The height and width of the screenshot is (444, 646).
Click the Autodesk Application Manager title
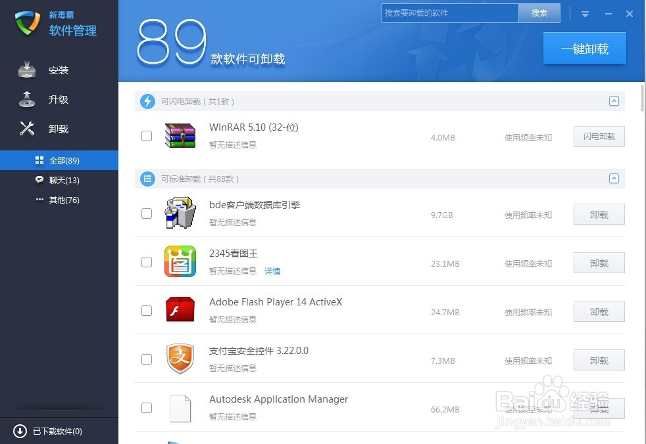pyautogui.click(x=278, y=399)
